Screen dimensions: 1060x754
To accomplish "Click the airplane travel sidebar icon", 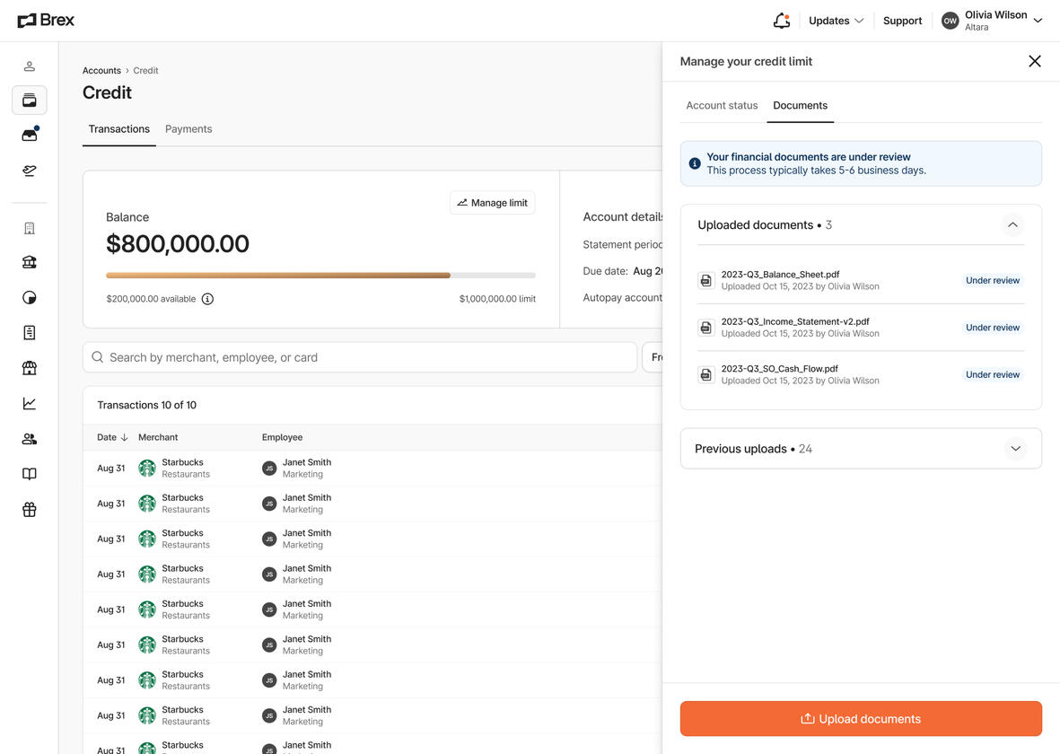I will [x=30, y=171].
